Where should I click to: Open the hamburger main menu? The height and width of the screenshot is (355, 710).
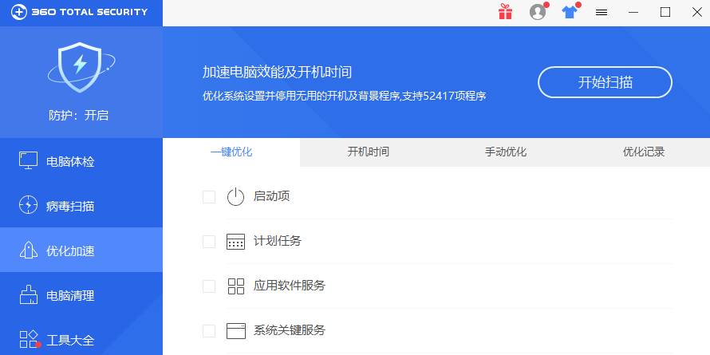pyautogui.click(x=602, y=12)
